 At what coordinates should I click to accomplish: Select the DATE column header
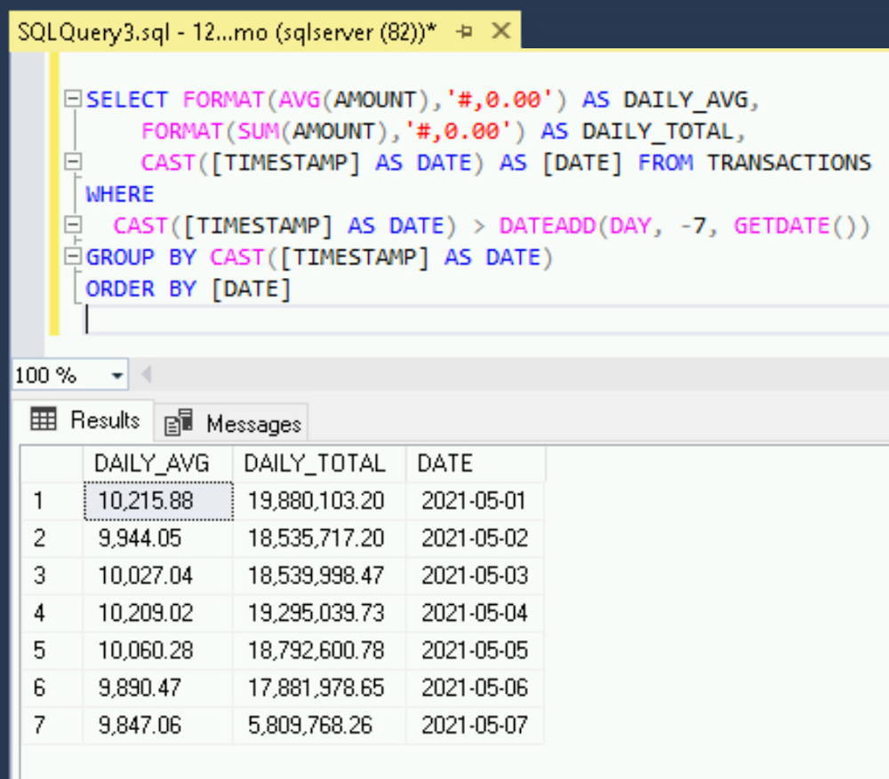476,464
